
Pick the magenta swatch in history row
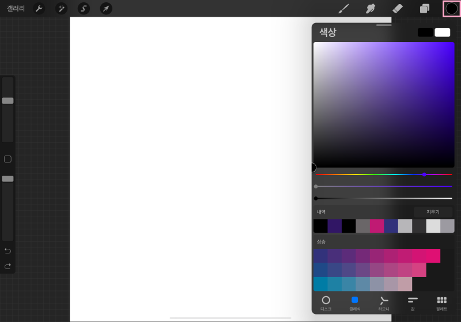point(377,226)
